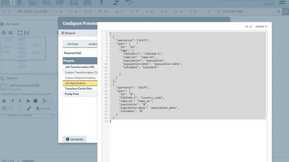Select the Custom Module Directory property
The image size is (289, 162).
point(80,78)
